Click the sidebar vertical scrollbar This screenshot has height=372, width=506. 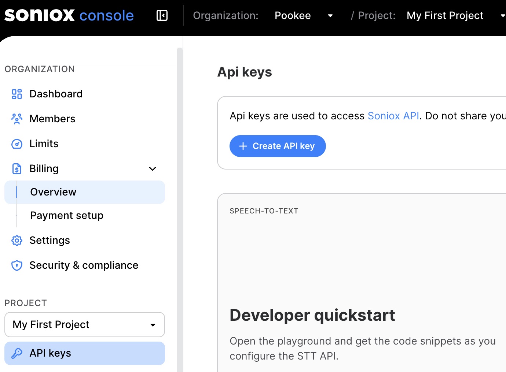180,210
